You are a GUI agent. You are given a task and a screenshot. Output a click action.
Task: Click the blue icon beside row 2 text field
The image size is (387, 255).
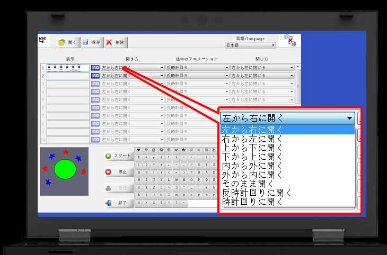pos(95,76)
